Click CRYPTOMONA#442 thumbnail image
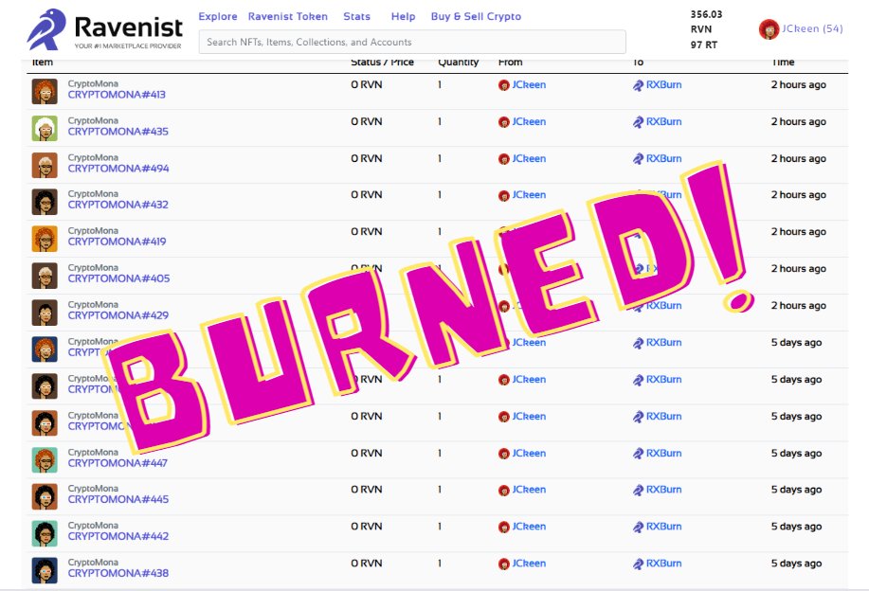This screenshot has height=591, width=869. [45, 533]
